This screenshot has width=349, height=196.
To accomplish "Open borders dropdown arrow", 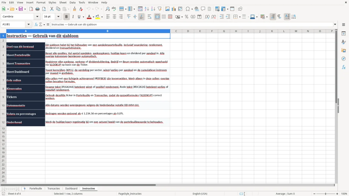I will [240, 17].
